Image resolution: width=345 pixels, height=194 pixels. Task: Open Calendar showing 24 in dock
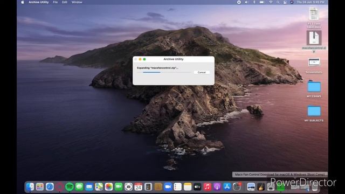click(x=139, y=187)
